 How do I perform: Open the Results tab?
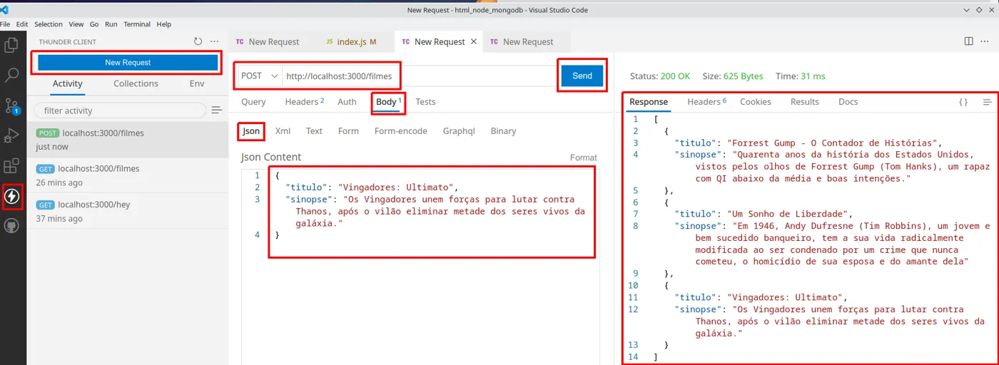[805, 102]
